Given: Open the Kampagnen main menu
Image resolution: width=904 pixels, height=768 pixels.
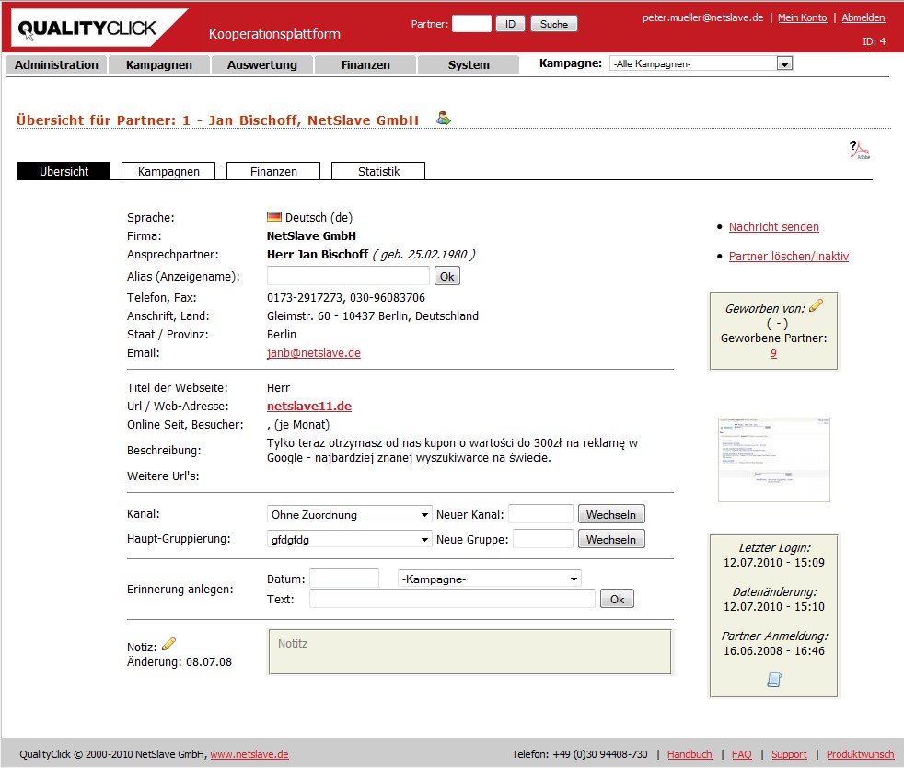Looking at the screenshot, I should pos(159,65).
